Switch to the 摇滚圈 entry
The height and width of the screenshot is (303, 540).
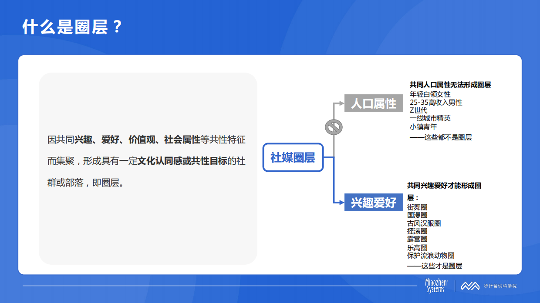click(419, 231)
